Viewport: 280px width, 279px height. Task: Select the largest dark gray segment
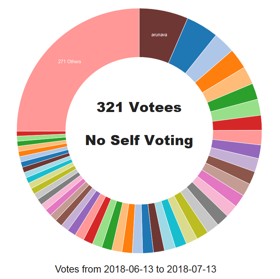pyautogui.click(x=207, y=203)
